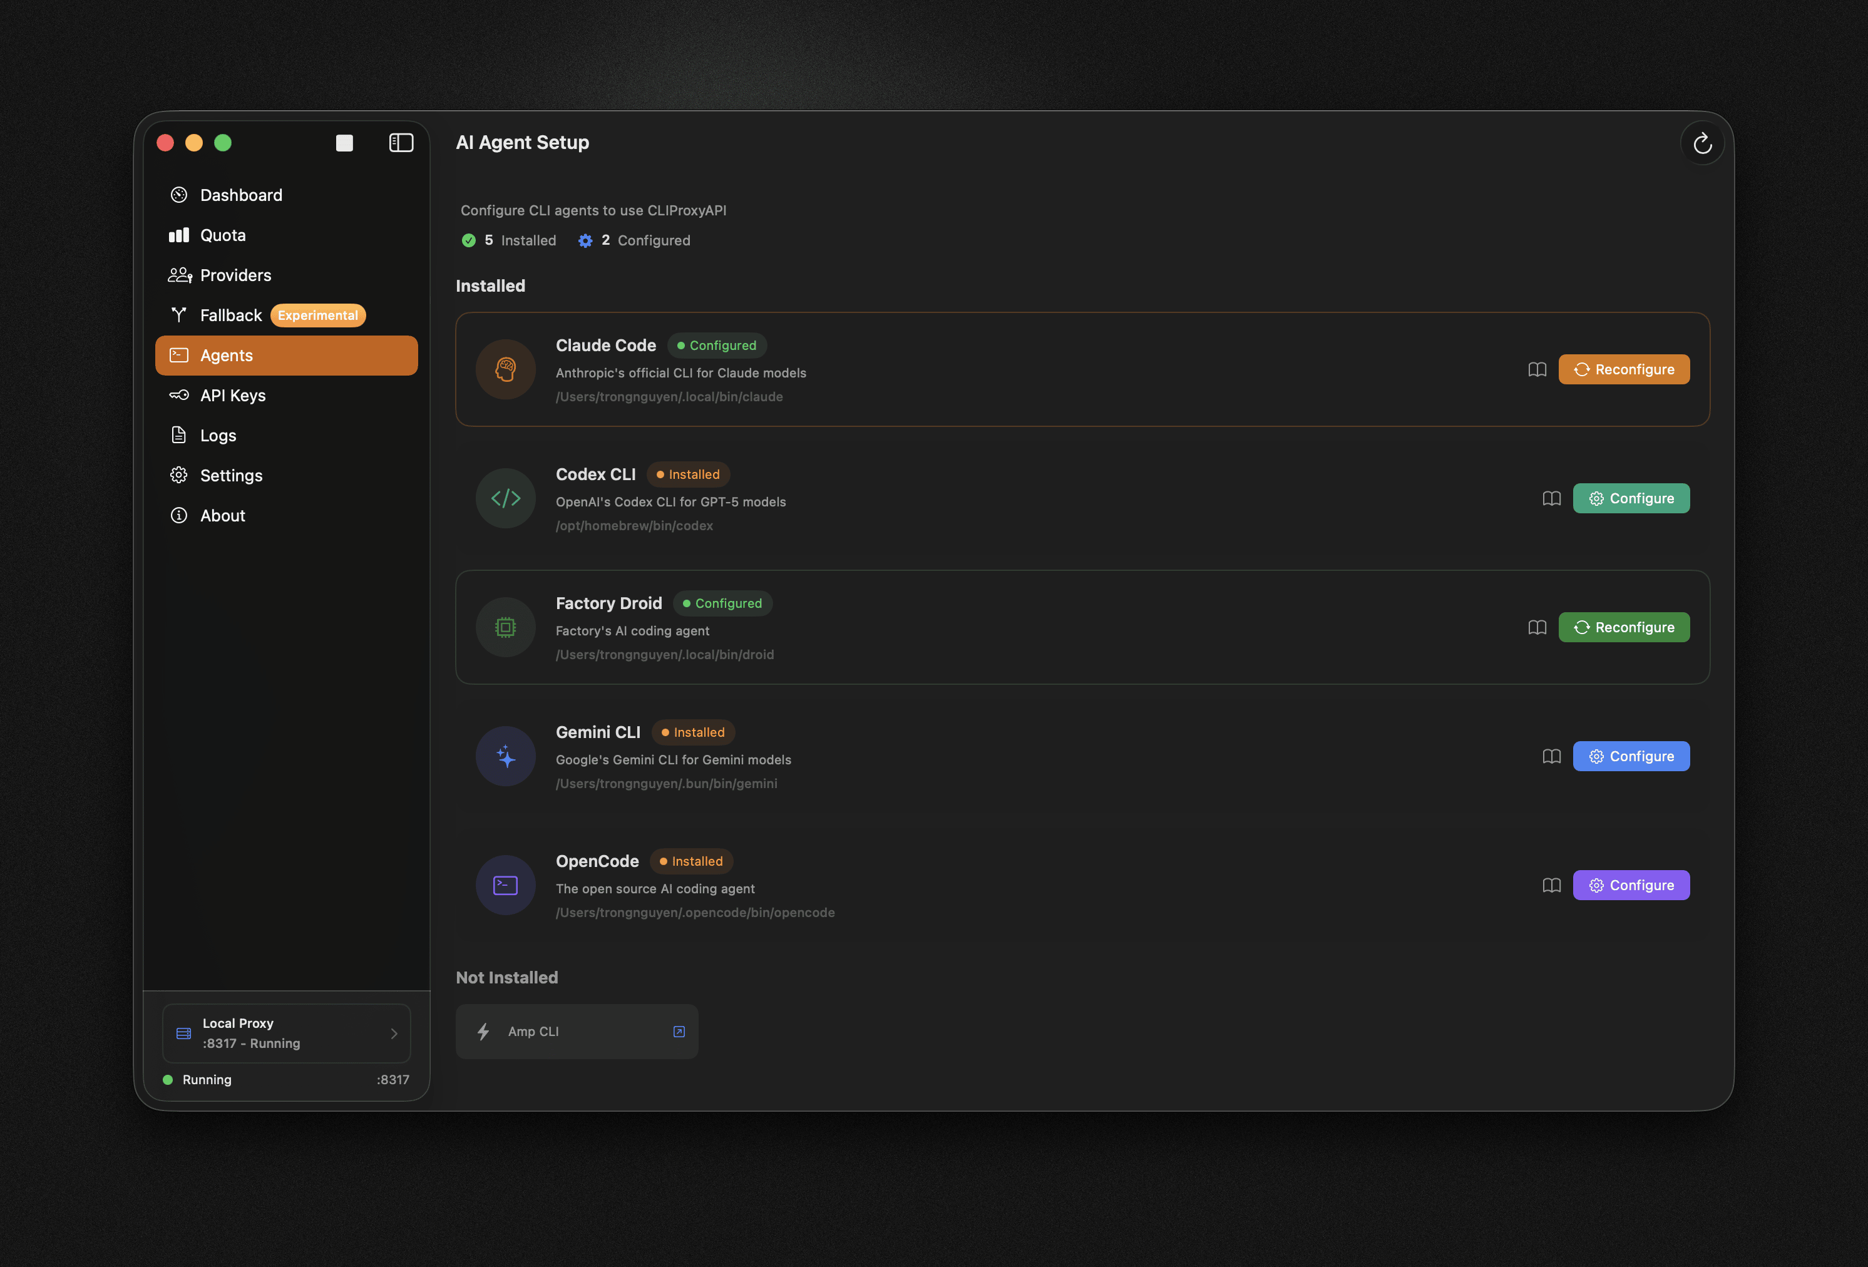This screenshot has height=1267, width=1868.
Task: Open the Amp CLI external link icon
Action: pyautogui.click(x=679, y=1032)
